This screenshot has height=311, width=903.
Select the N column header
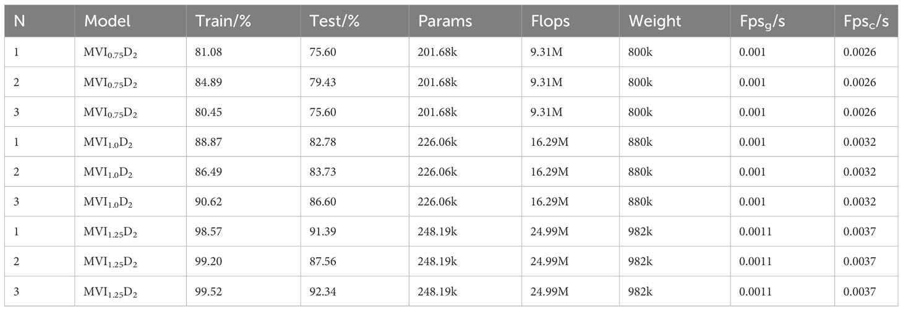pyautogui.click(x=40, y=21)
